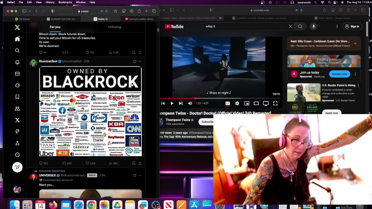372x209 pixels.
Task: Click the YouTube search field
Action: pos(246,26)
